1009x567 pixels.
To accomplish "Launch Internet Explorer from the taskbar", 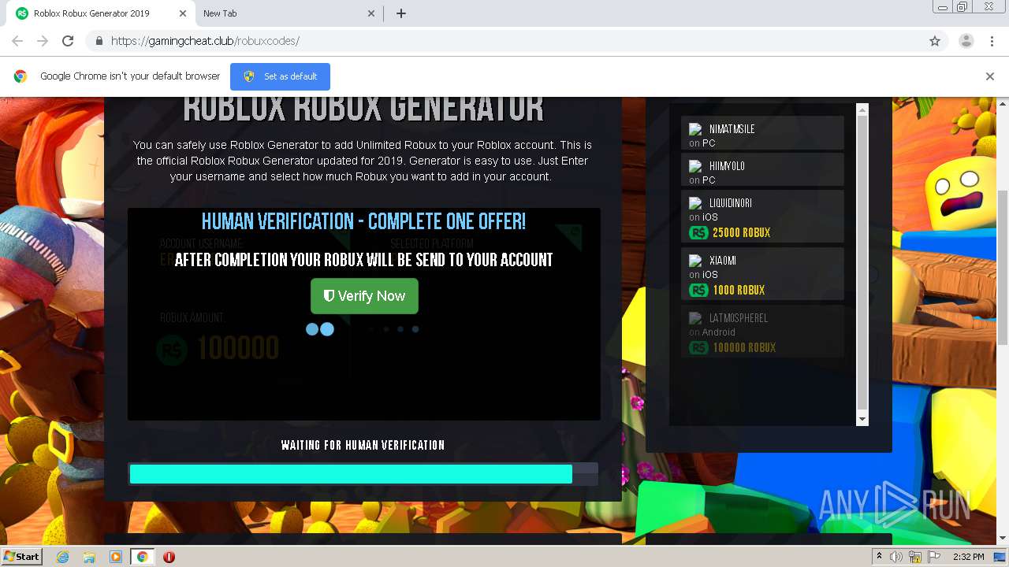I will [62, 557].
